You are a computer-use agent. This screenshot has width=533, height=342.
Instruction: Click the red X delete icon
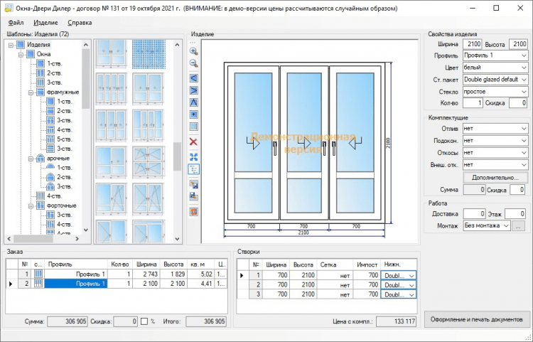pyautogui.click(x=194, y=142)
